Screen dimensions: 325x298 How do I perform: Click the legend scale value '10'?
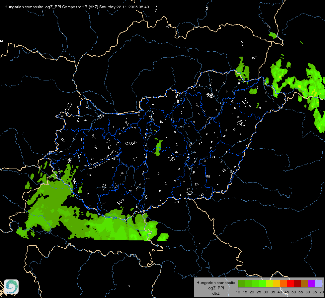pos(238,292)
